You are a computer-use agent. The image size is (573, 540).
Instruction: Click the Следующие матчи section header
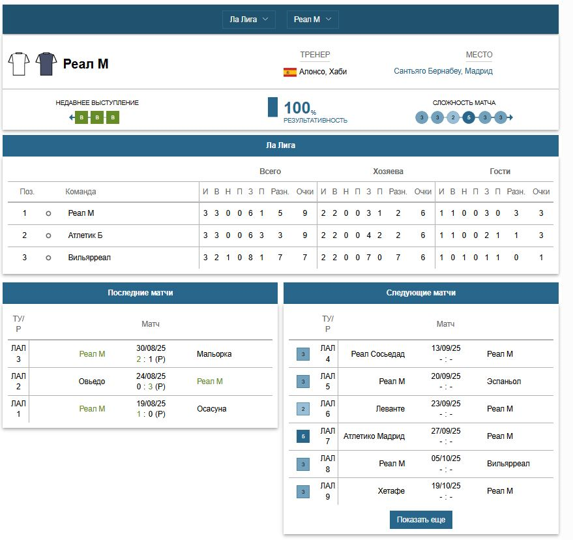click(x=420, y=293)
